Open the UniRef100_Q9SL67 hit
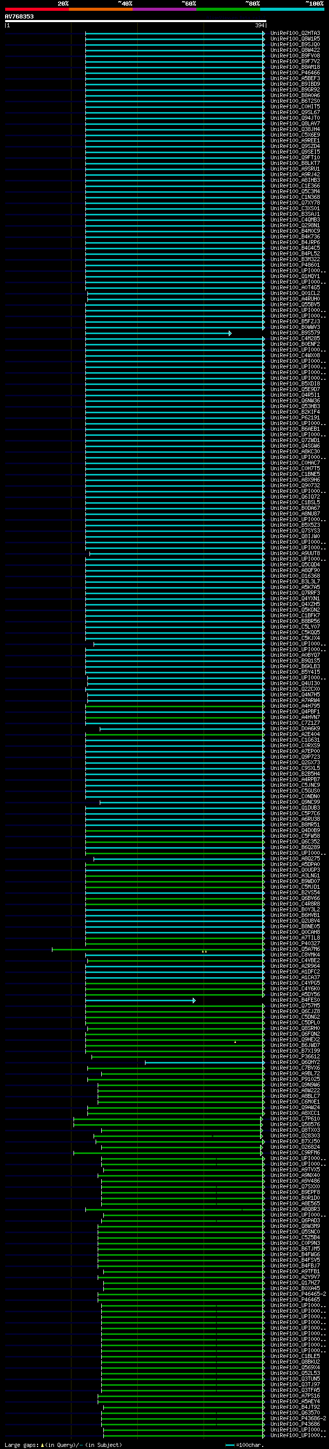The image size is (329, 1449). (295, 113)
